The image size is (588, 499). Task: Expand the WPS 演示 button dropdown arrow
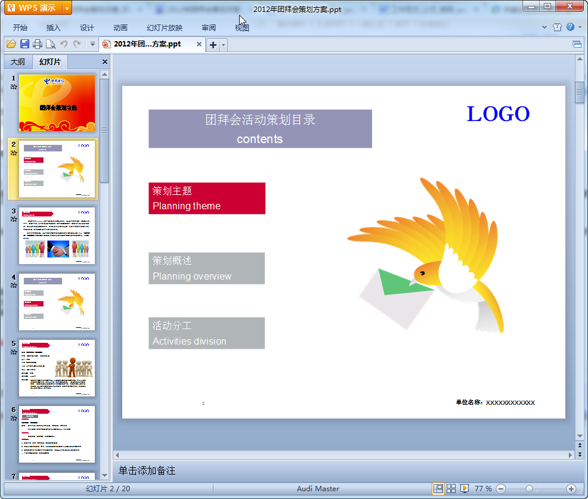(67, 8)
